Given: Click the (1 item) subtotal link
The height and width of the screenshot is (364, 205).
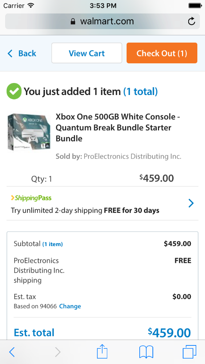Looking at the screenshot, I should click(53, 244).
